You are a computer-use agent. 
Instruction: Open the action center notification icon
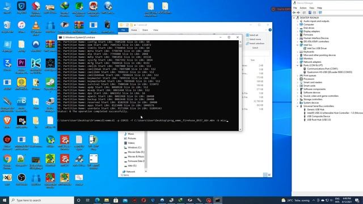click(x=357, y=200)
